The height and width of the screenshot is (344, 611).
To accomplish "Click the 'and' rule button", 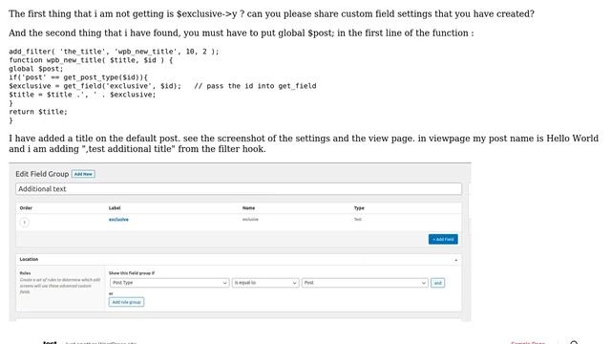I will 437,283.
